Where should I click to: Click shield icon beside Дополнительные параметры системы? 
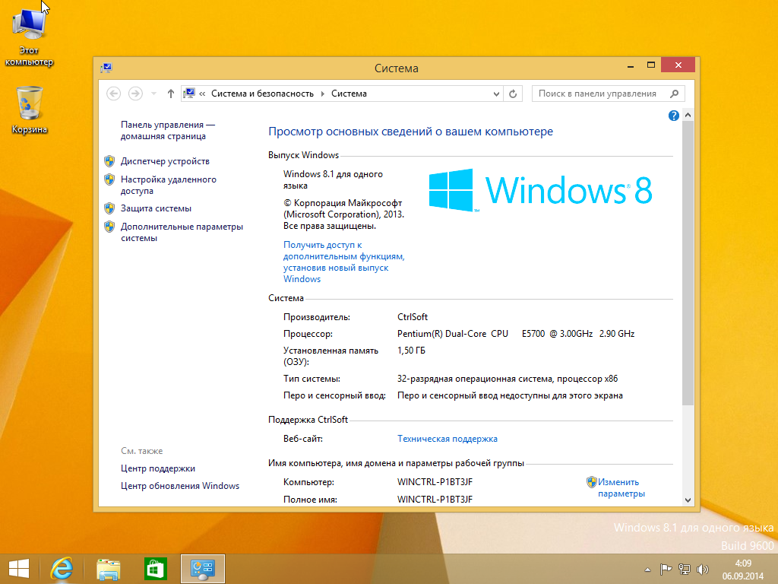(109, 227)
